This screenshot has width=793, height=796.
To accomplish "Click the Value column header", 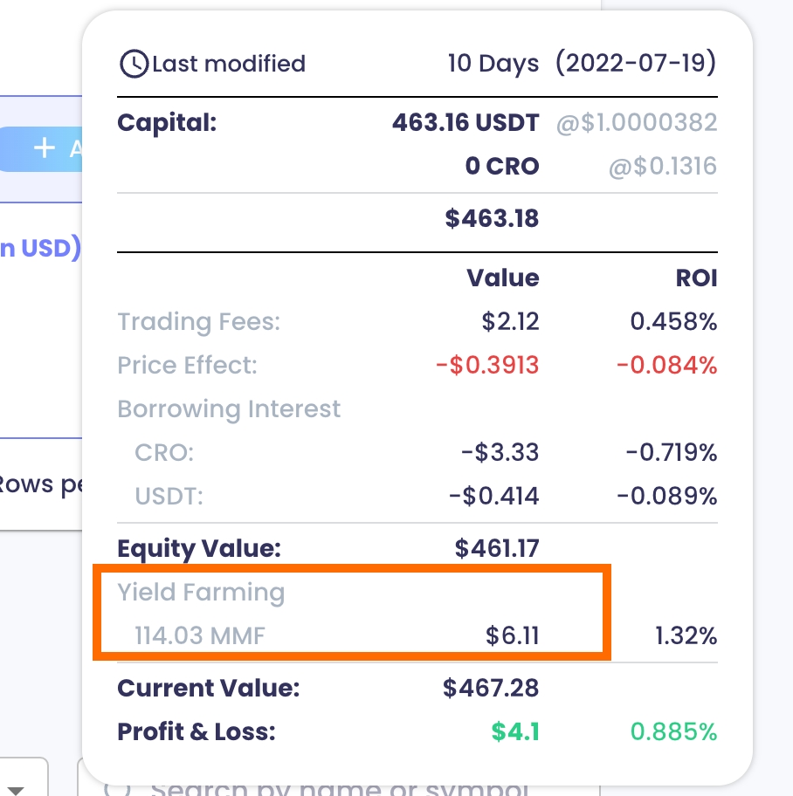I will pyautogui.click(x=502, y=278).
